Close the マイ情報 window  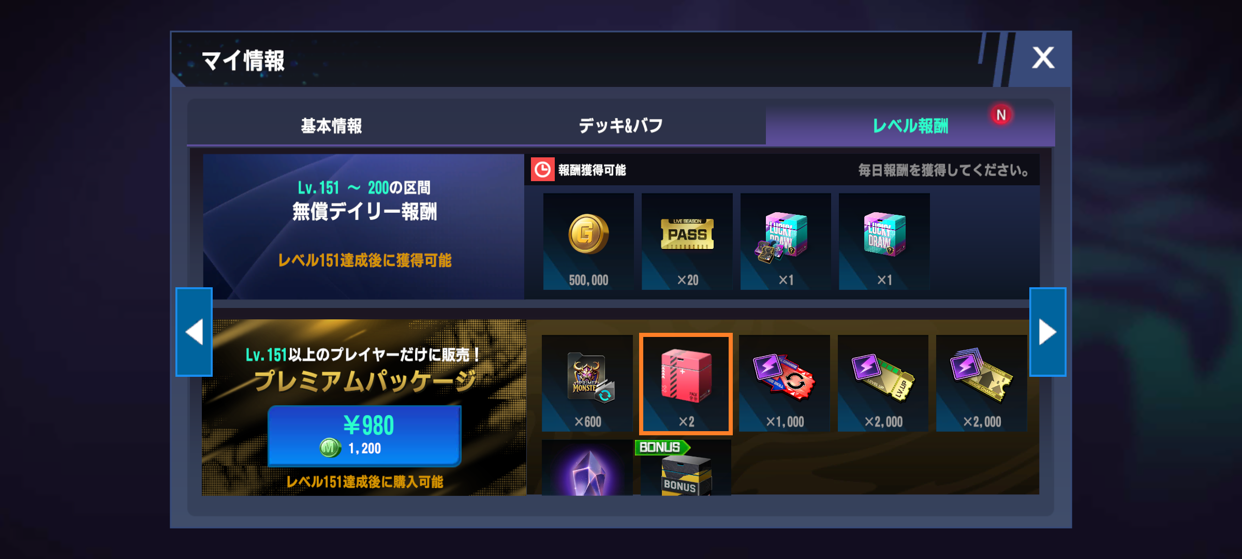1043,57
